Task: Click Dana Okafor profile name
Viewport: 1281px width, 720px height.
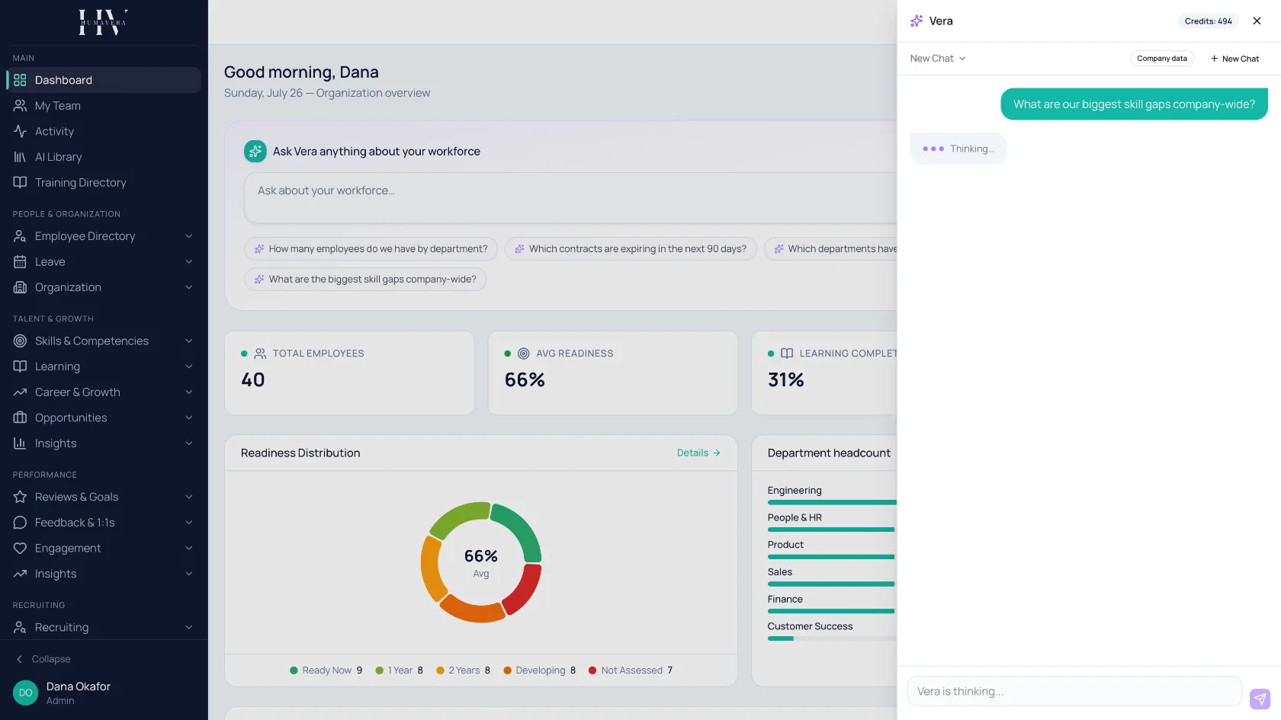Action: [x=79, y=686]
